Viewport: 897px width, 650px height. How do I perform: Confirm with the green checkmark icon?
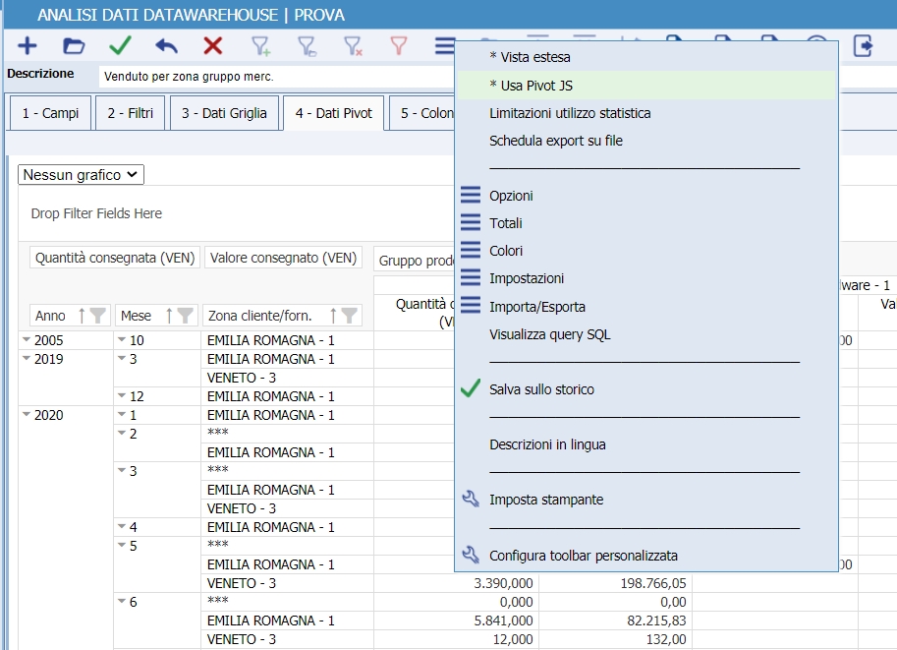pyautogui.click(x=120, y=45)
